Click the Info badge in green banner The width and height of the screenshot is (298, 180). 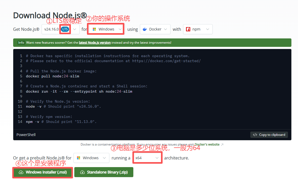(x=21, y=43)
